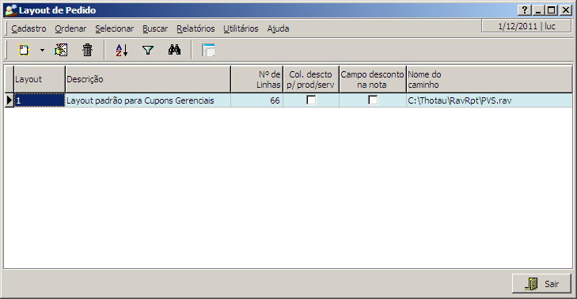Click the Nome do caminho cell with PVS.rav
Viewport: 577px width, 299px height.
click(489, 100)
